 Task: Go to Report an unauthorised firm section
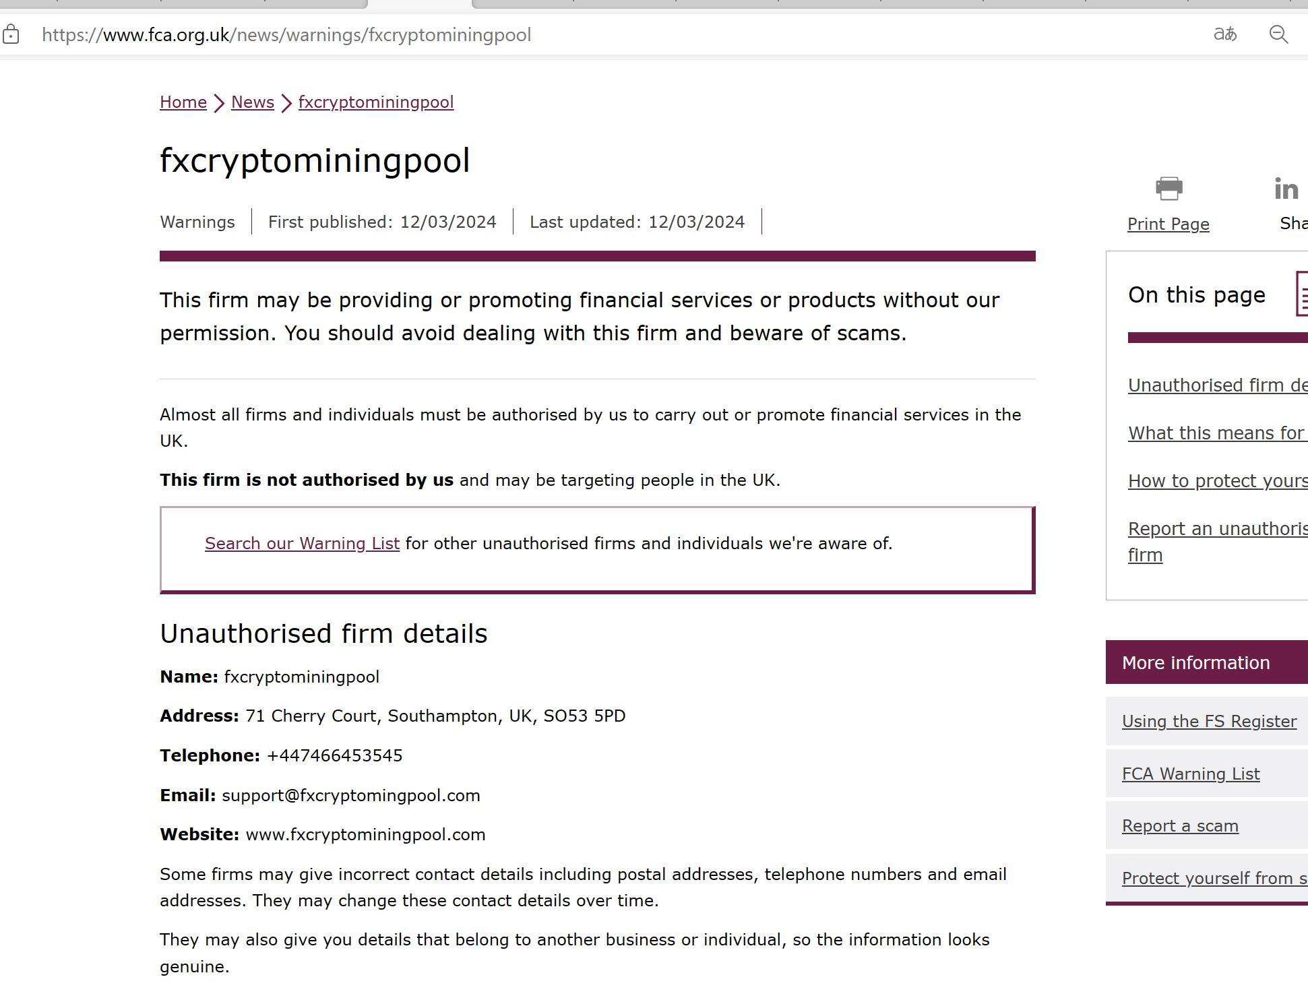click(1217, 529)
